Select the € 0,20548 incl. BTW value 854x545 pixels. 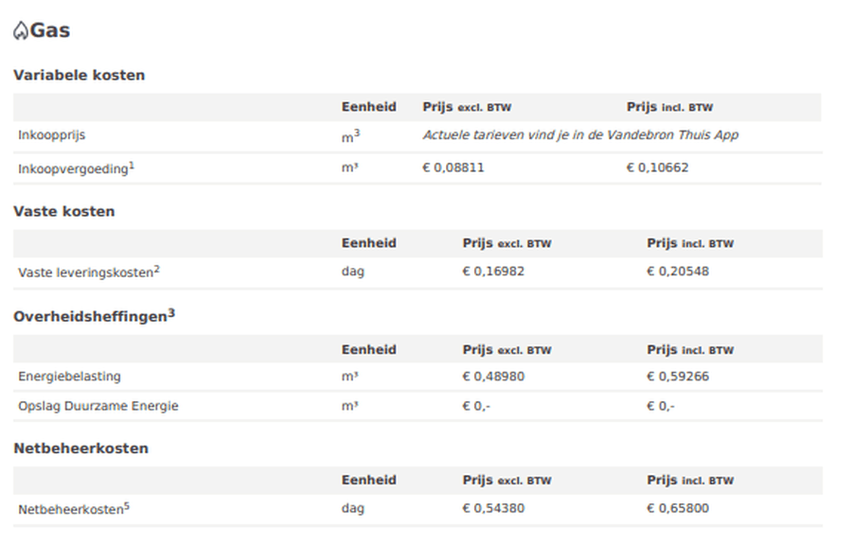(x=677, y=272)
